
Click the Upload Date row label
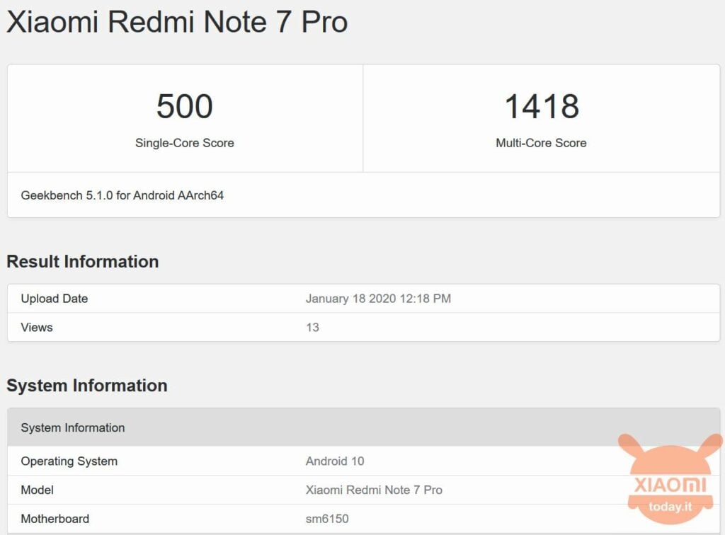(x=54, y=299)
